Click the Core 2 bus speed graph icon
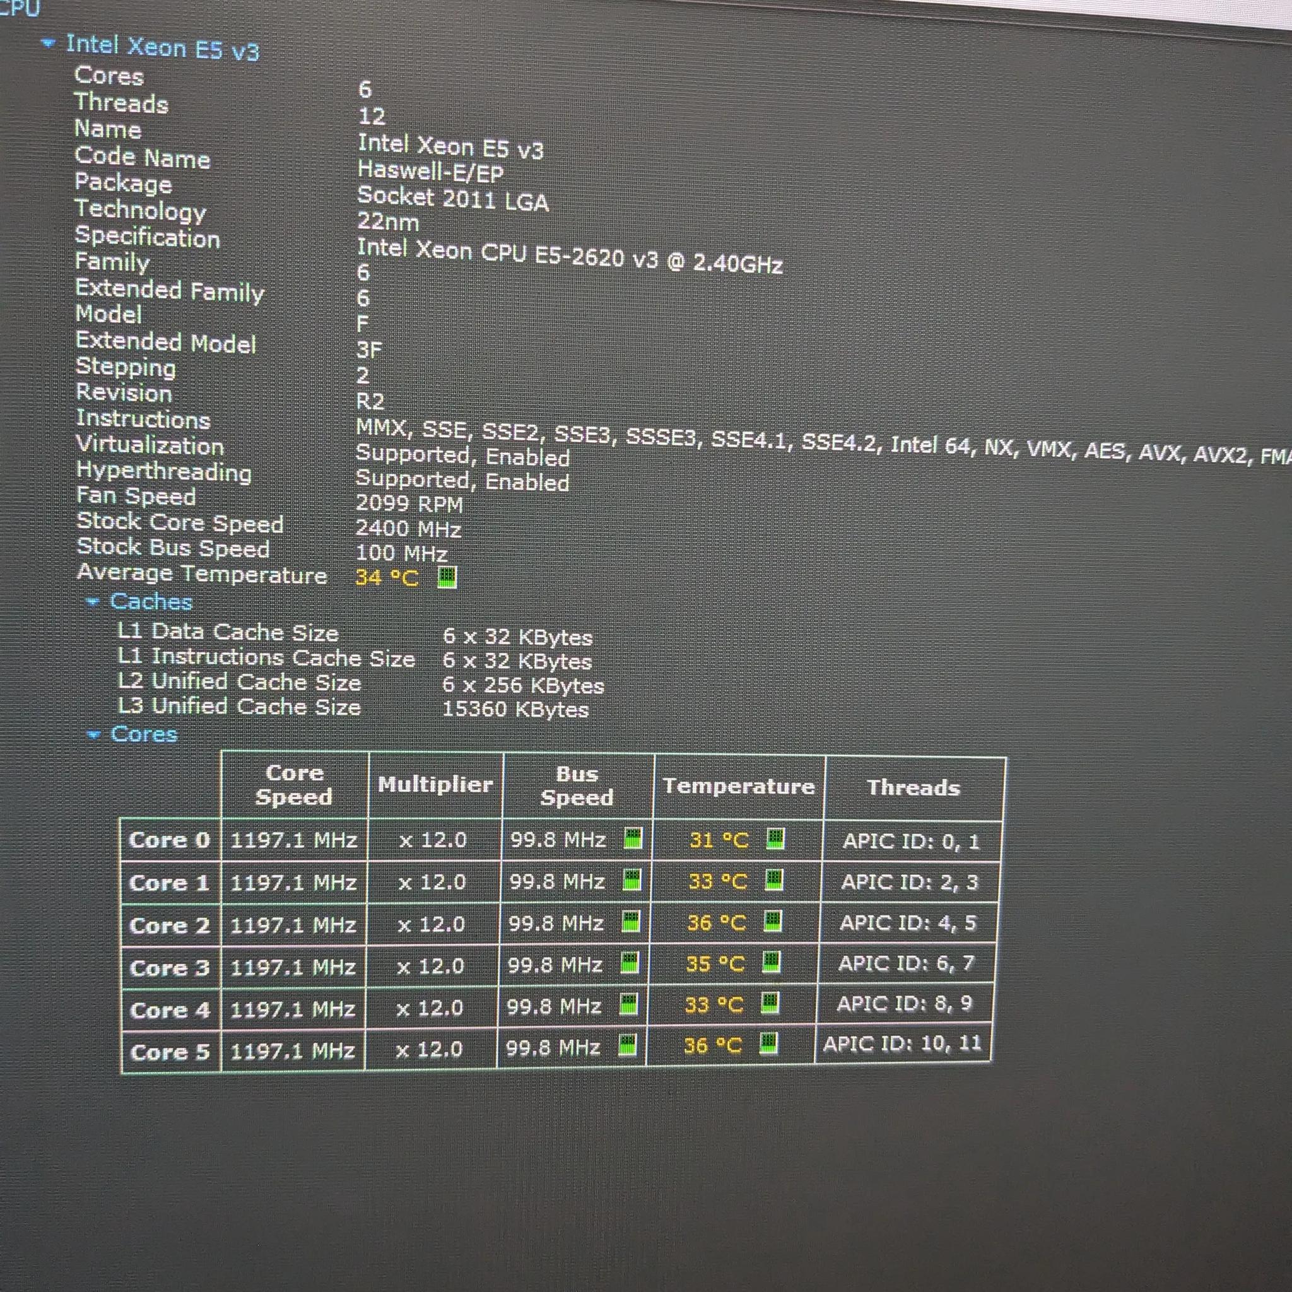 [631, 922]
